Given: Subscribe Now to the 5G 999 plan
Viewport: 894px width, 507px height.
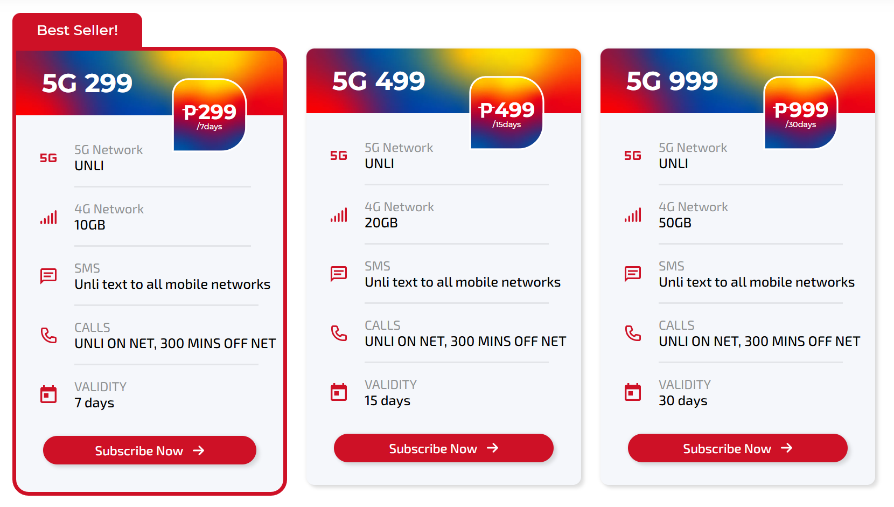Looking at the screenshot, I should [x=738, y=448].
